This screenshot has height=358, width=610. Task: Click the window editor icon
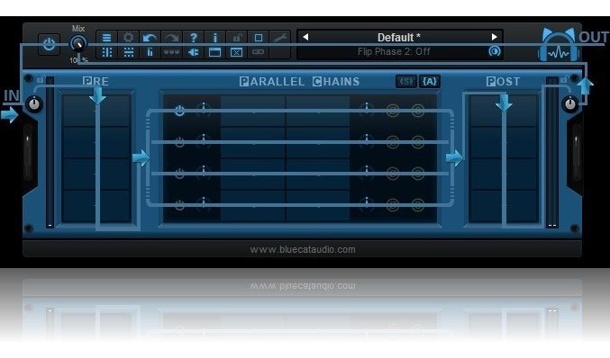pyautogui.click(x=214, y=52)
